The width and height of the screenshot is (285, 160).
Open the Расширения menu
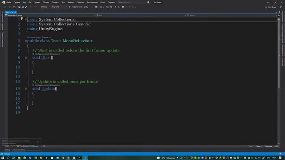(x=92, y=2)
